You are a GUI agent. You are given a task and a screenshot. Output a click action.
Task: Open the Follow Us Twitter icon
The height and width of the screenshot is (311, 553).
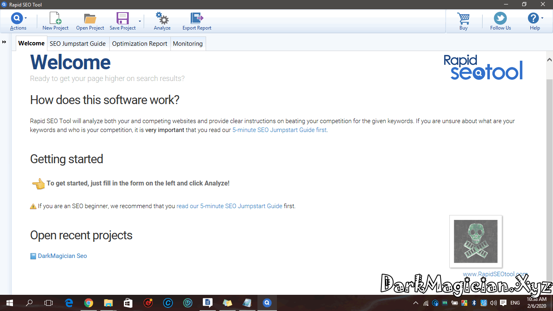500,18
